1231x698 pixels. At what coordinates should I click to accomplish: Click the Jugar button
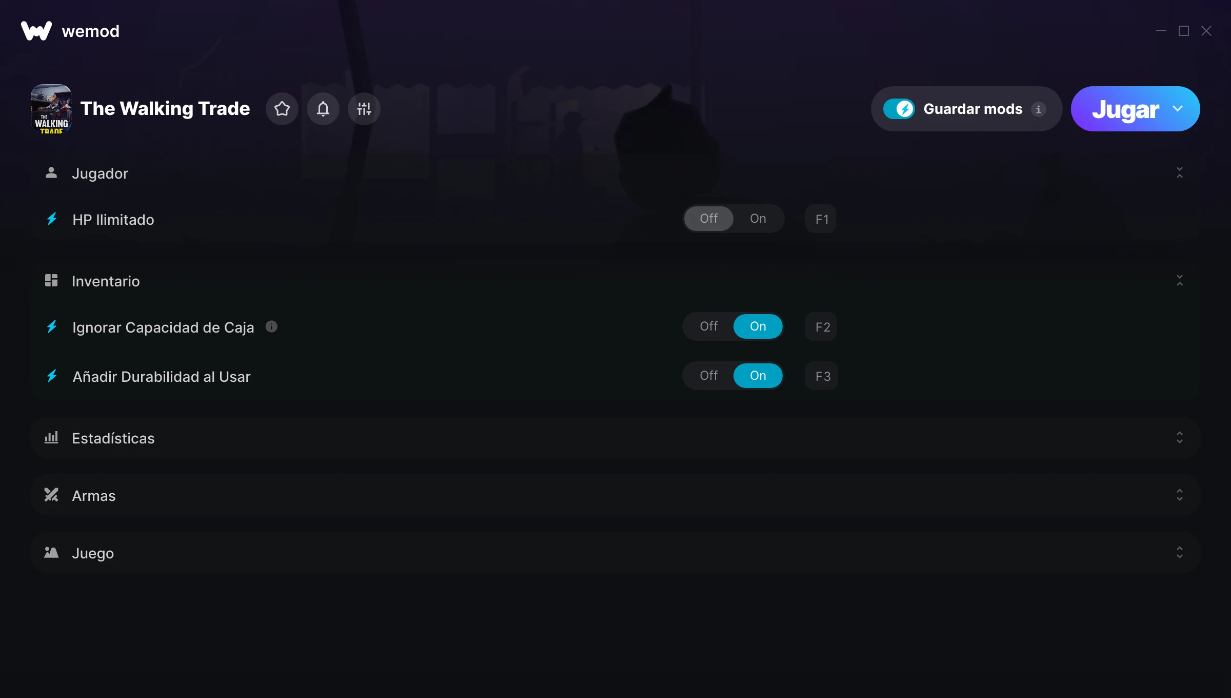pyautogui.click(x=1125, y=109)
